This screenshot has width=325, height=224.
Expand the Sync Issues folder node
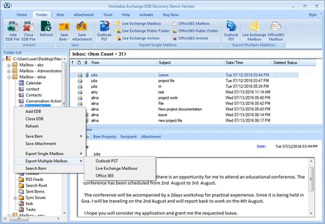click(15, 198)
